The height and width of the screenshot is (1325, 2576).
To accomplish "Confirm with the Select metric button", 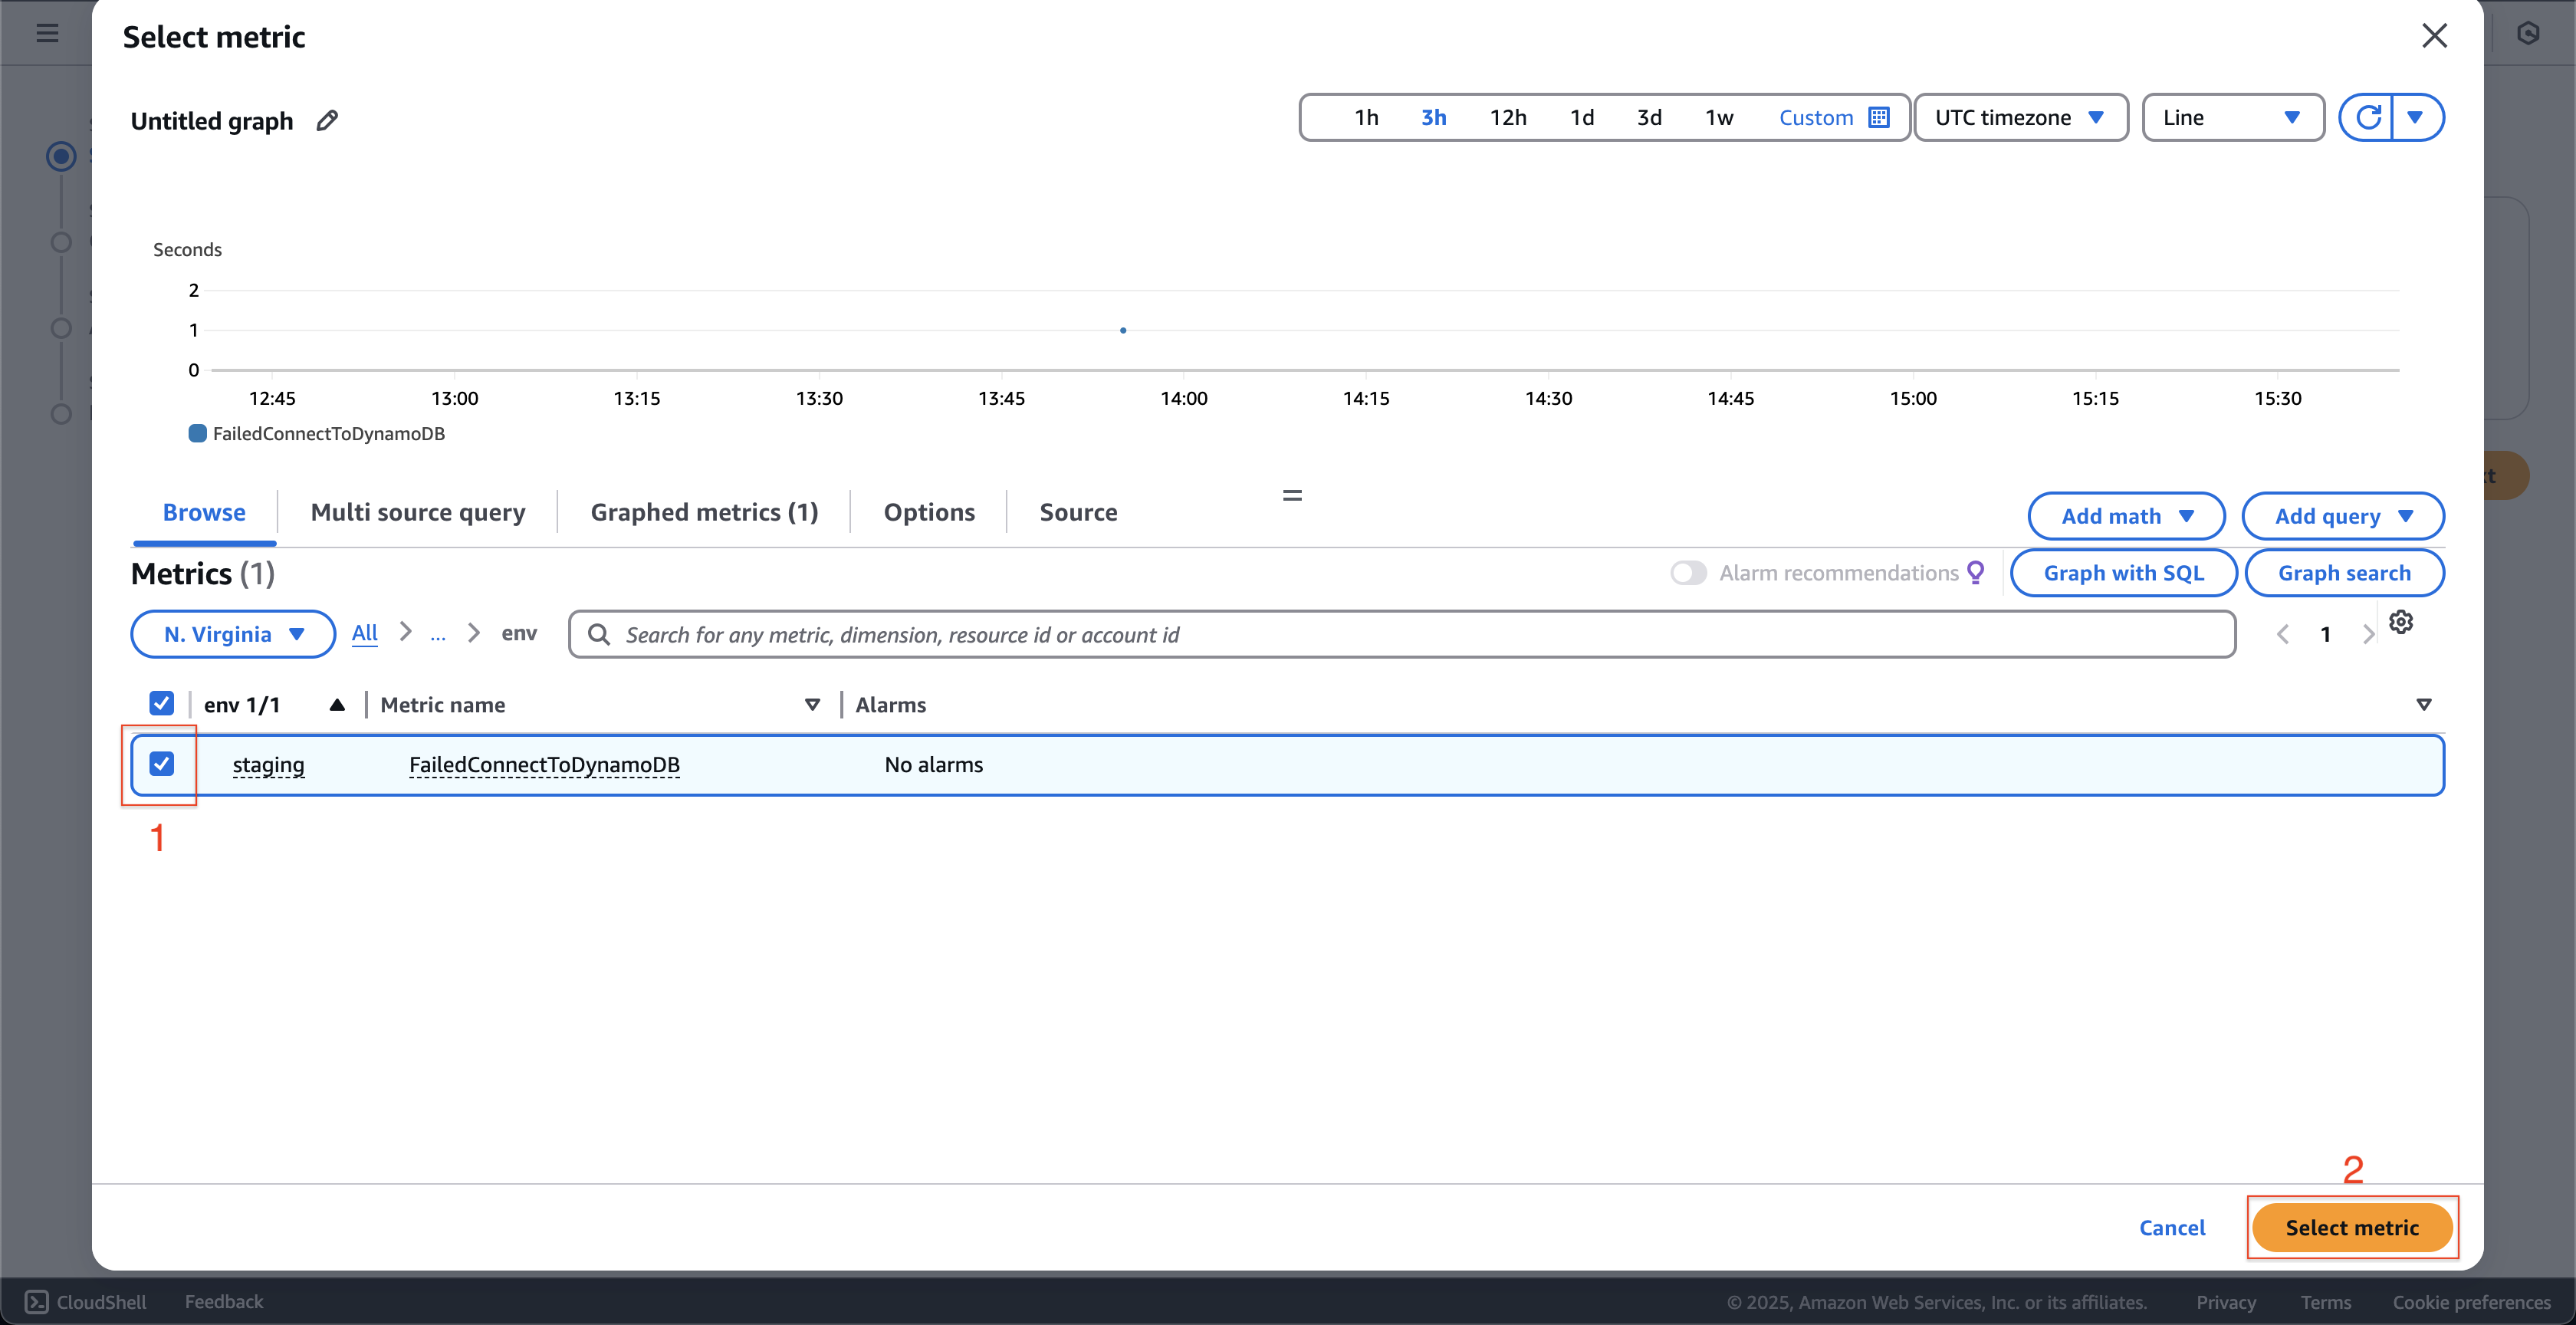I will pos(2352,1227).
